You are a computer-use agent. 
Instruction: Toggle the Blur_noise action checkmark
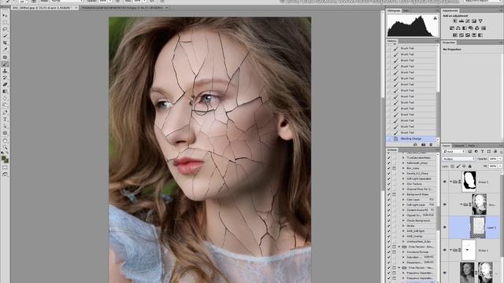[x=388, y=168]
